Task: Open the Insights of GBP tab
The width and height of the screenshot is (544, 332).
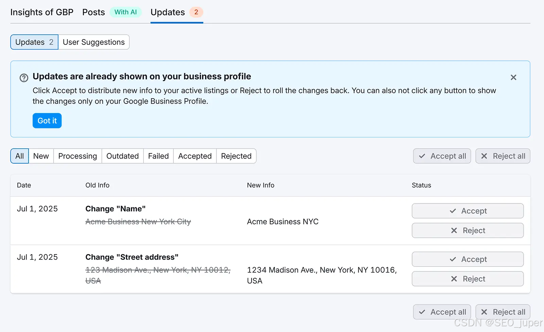Action: click(x=42, y=12)
